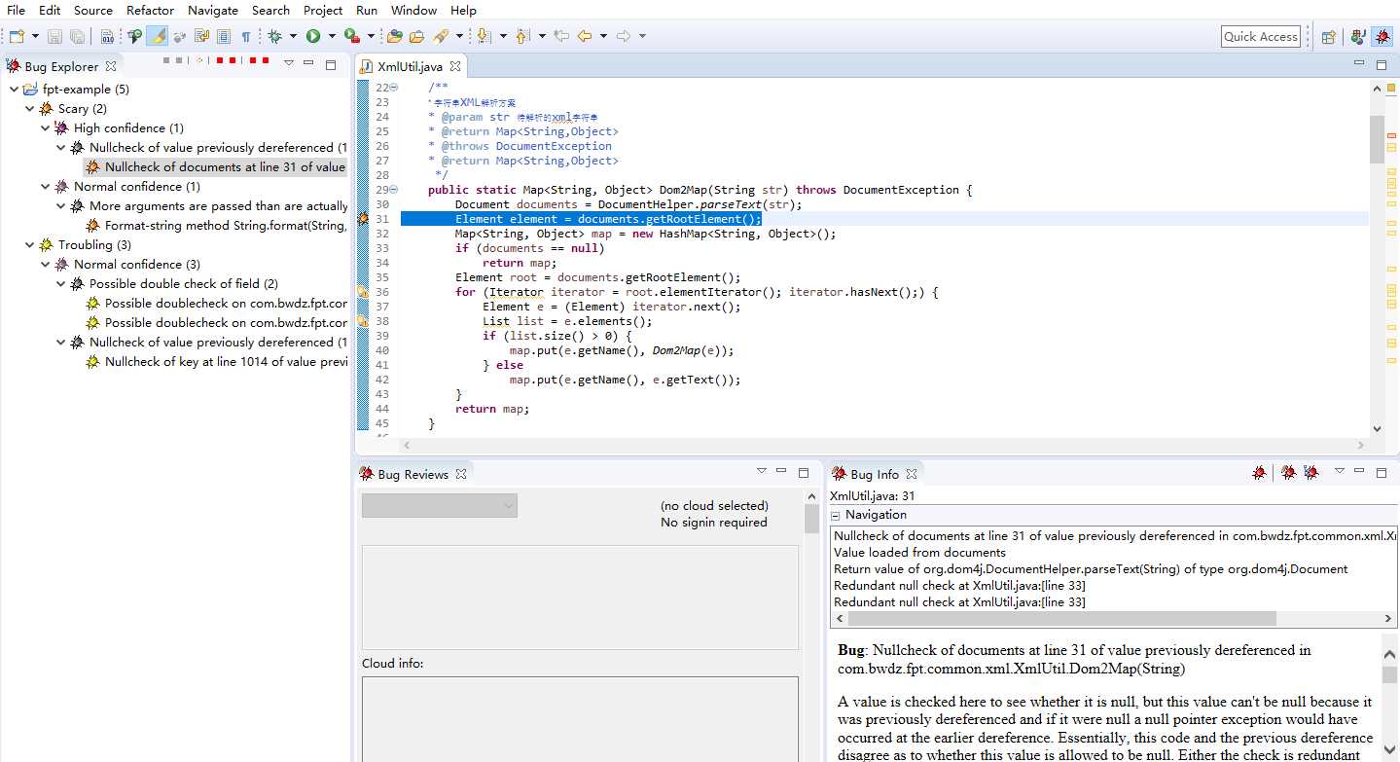Collapse Possible double check of field node
Screen dimensions: 1400x762
pyautogui.click(x=60, y=283)
